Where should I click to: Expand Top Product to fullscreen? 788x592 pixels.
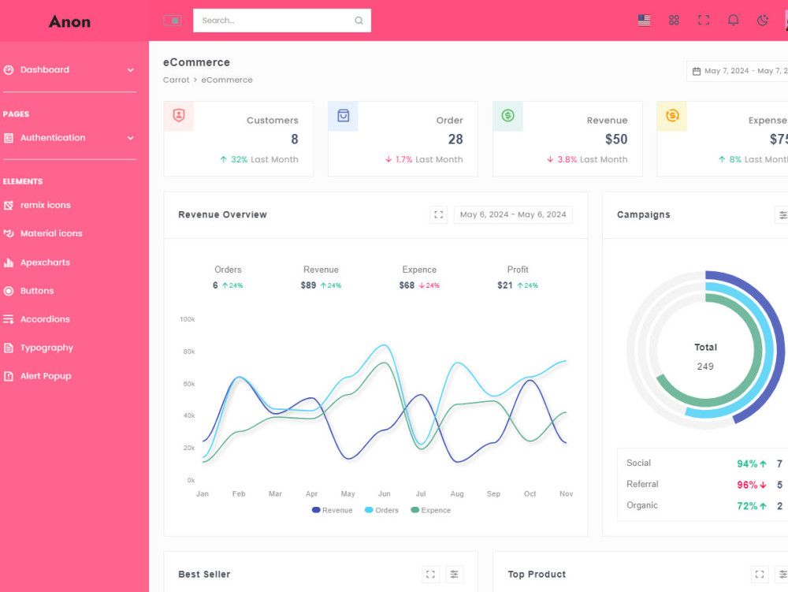(760, 575)
